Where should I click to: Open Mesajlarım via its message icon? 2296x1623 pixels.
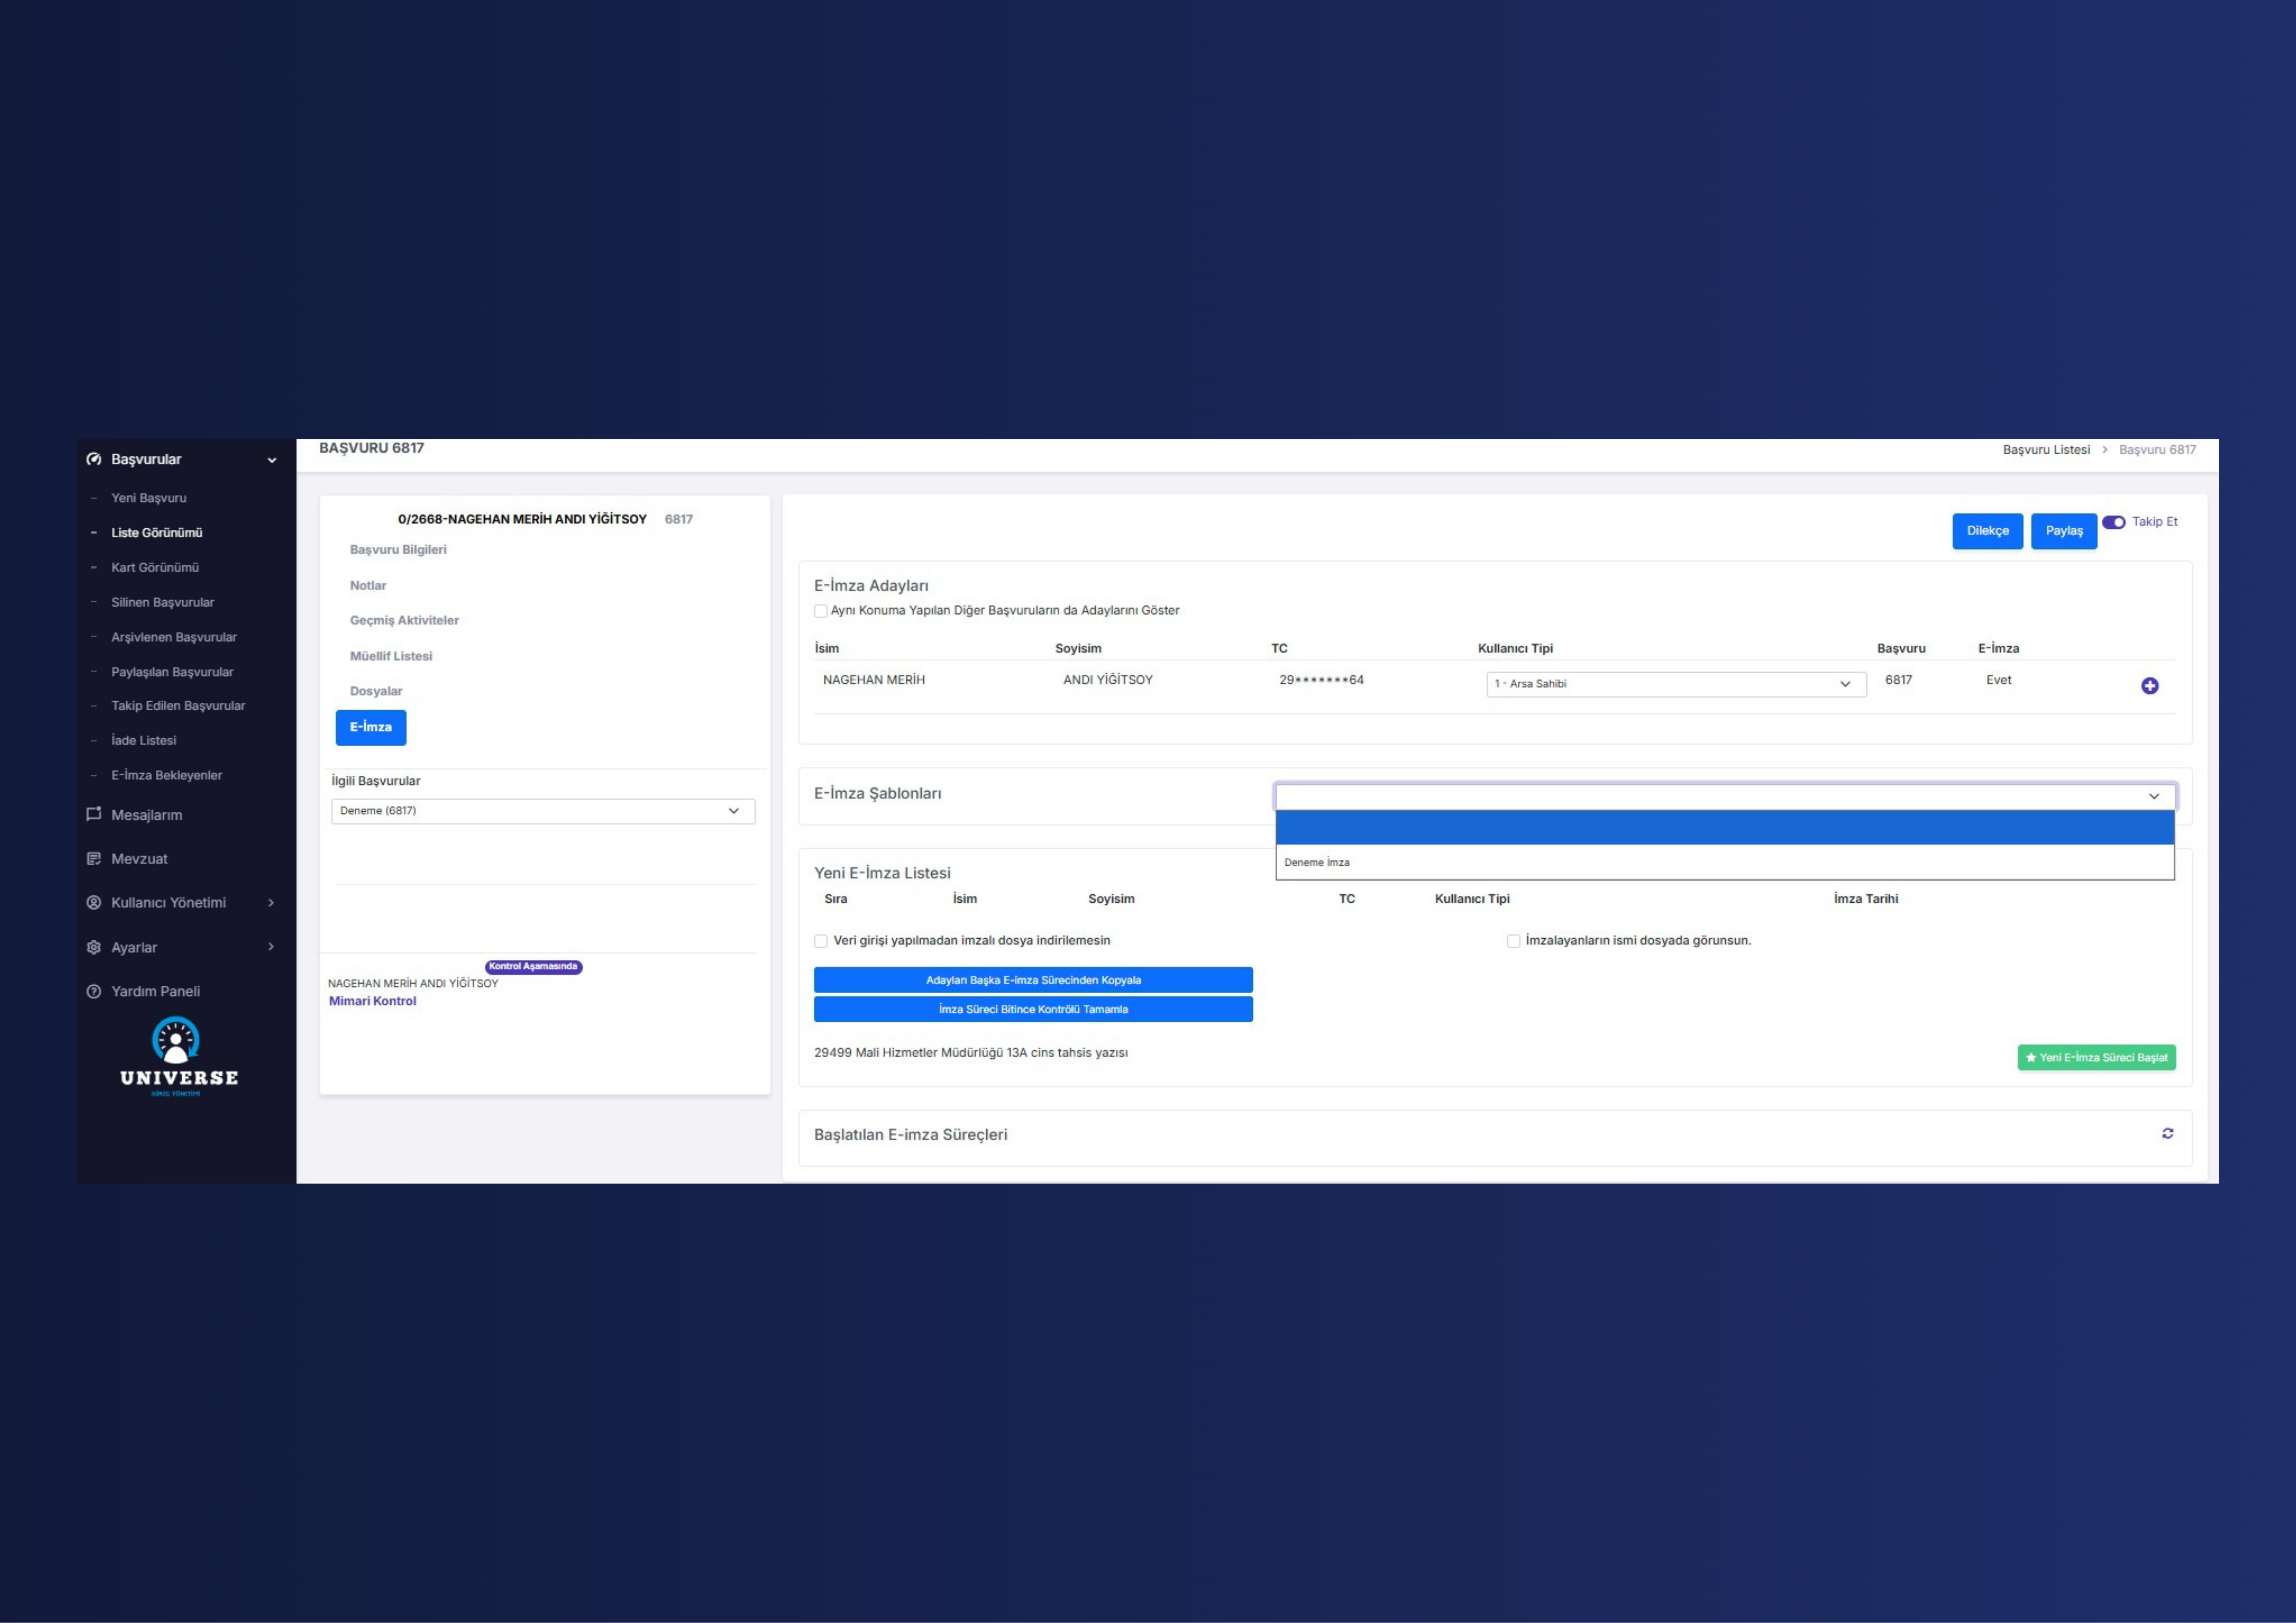click(x=94, y=814)
